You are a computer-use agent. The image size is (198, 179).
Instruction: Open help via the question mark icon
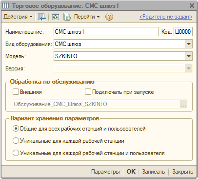pos(109,17)
